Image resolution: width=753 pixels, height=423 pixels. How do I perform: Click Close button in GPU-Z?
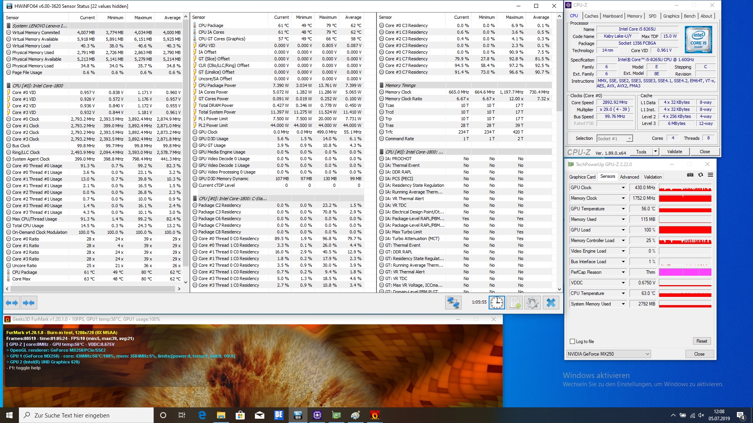click(699, 354)
